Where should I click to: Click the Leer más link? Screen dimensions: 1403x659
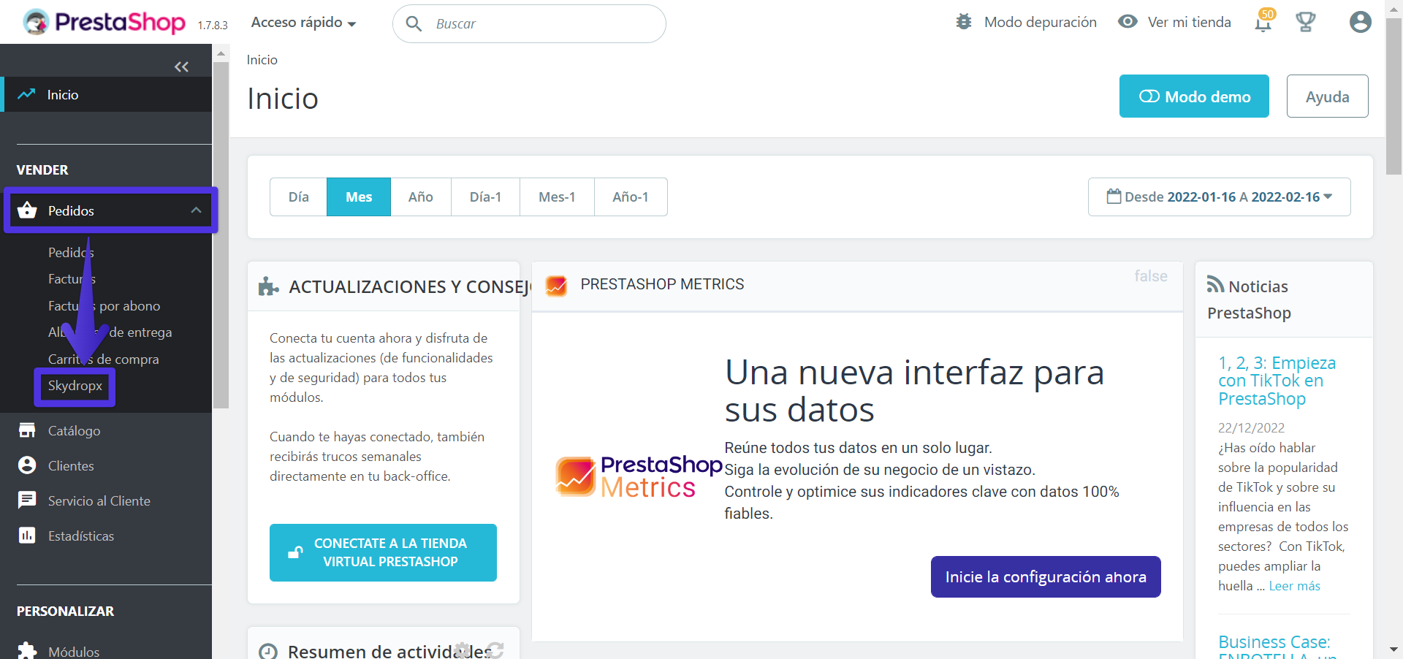[1294, 586]
